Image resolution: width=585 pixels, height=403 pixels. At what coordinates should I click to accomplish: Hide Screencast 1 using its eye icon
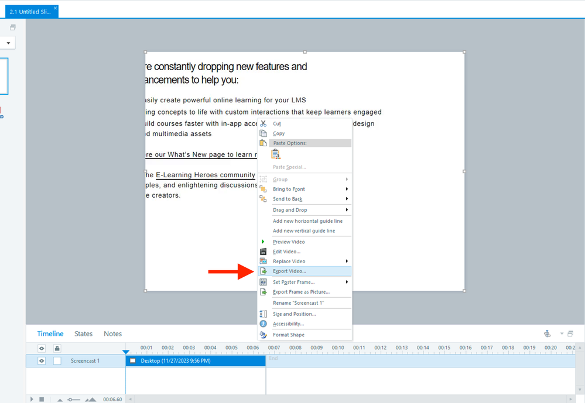point(42,361)
